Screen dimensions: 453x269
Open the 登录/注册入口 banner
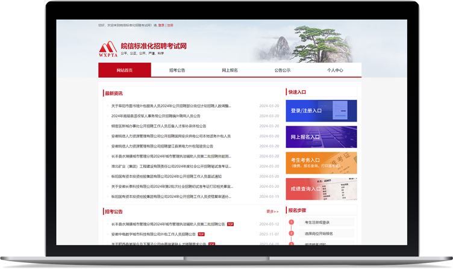click(x=321, y=111)
